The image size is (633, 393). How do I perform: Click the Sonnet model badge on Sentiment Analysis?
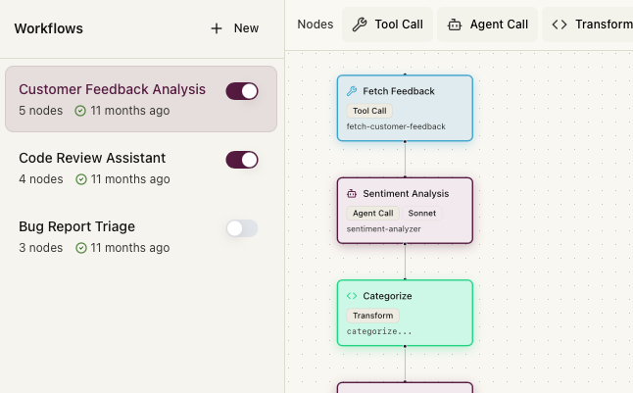[x=422, y=213]
